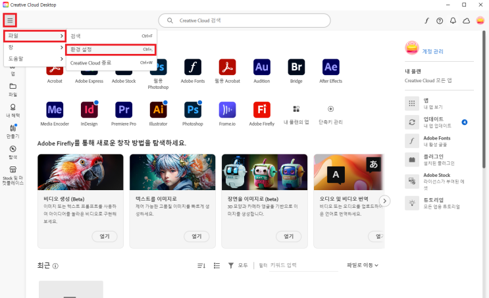The height and width of the screenshot is (298, 489).
Task: Click the sort order icon in 최근
Action: point(201,266)
